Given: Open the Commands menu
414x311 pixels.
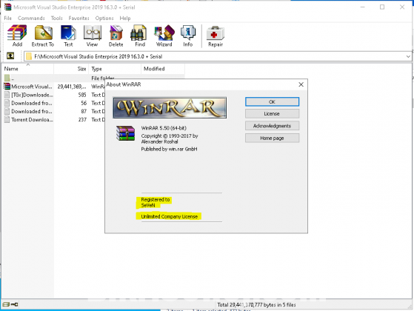Looking at the screenshot, I should (31, 18).
